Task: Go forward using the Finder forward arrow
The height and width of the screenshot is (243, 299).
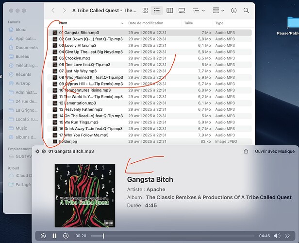Action: [65, 11]
